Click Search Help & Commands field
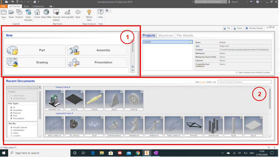The image size is (279, 157). pos(211,2)
